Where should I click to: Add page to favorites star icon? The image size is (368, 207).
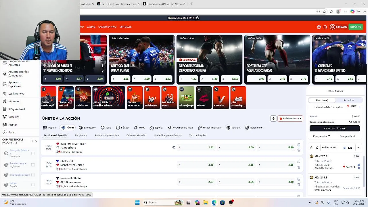pyautogui.click(x=325, y=11)
